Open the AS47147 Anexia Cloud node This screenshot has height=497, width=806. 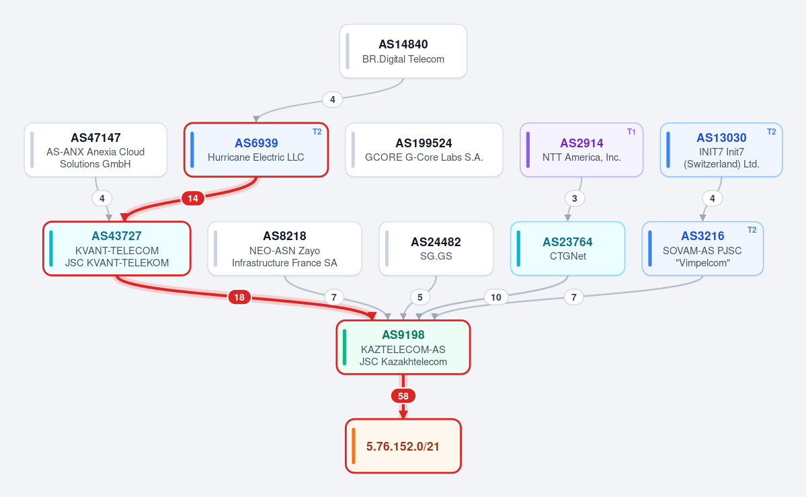click(95, 150)
